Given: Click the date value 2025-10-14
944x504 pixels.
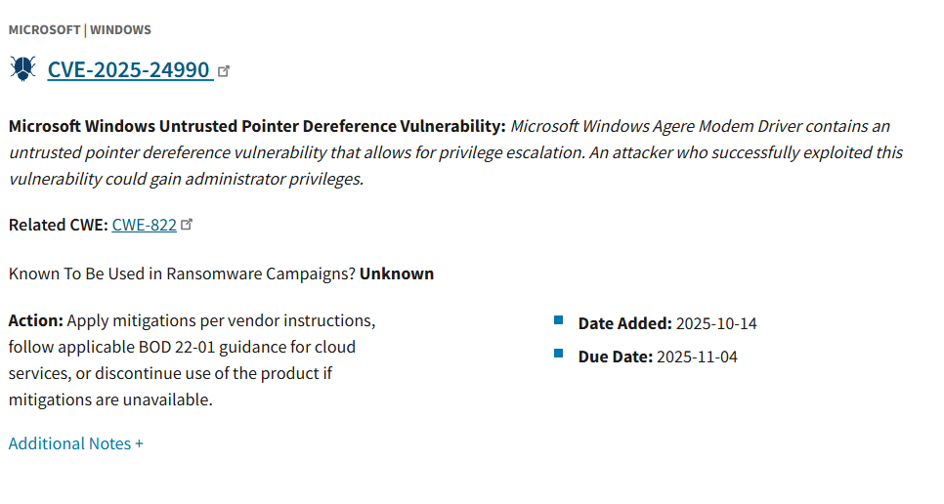Looking at the screenshot, I should tap(716, 323).
